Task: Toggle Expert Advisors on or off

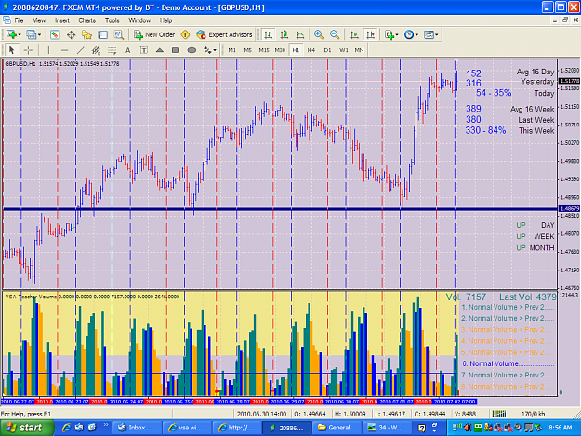Action: click(x=224, y=34)
